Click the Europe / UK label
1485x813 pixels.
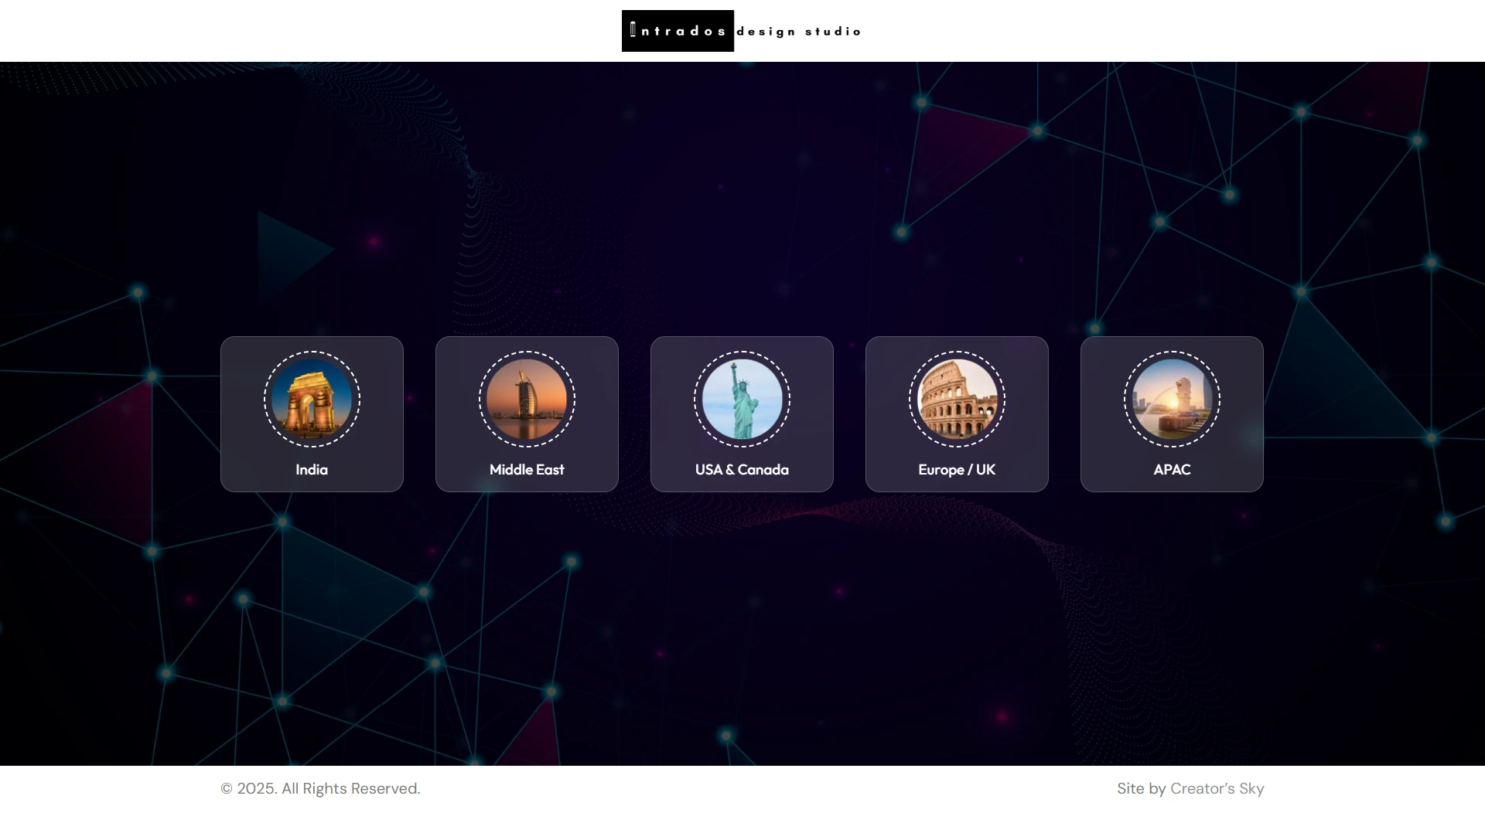(x=957, y=470)
